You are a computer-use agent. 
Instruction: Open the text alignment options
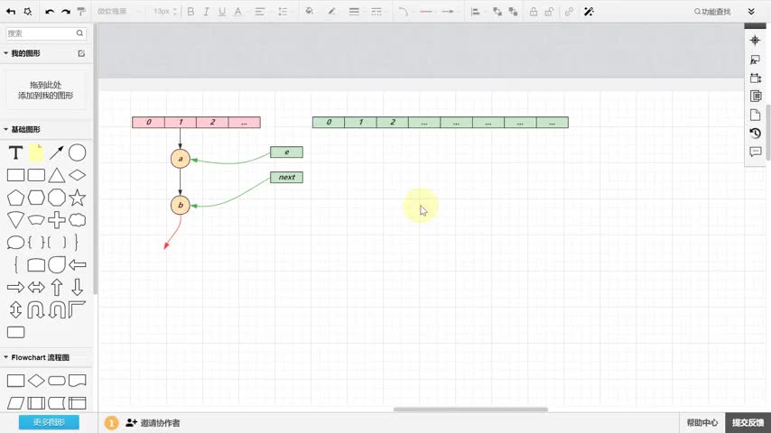click(x=260, y=12)
